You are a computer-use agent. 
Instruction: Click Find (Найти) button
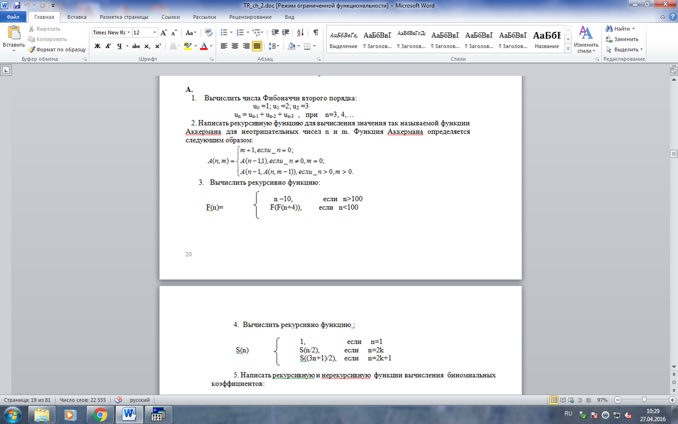coord(620,28)
